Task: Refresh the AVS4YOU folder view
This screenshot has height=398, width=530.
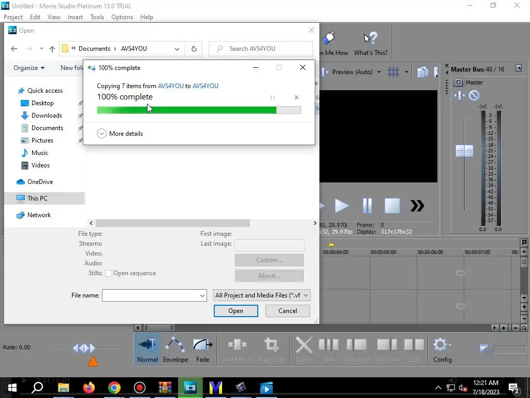Action: [x=194, y=49]
